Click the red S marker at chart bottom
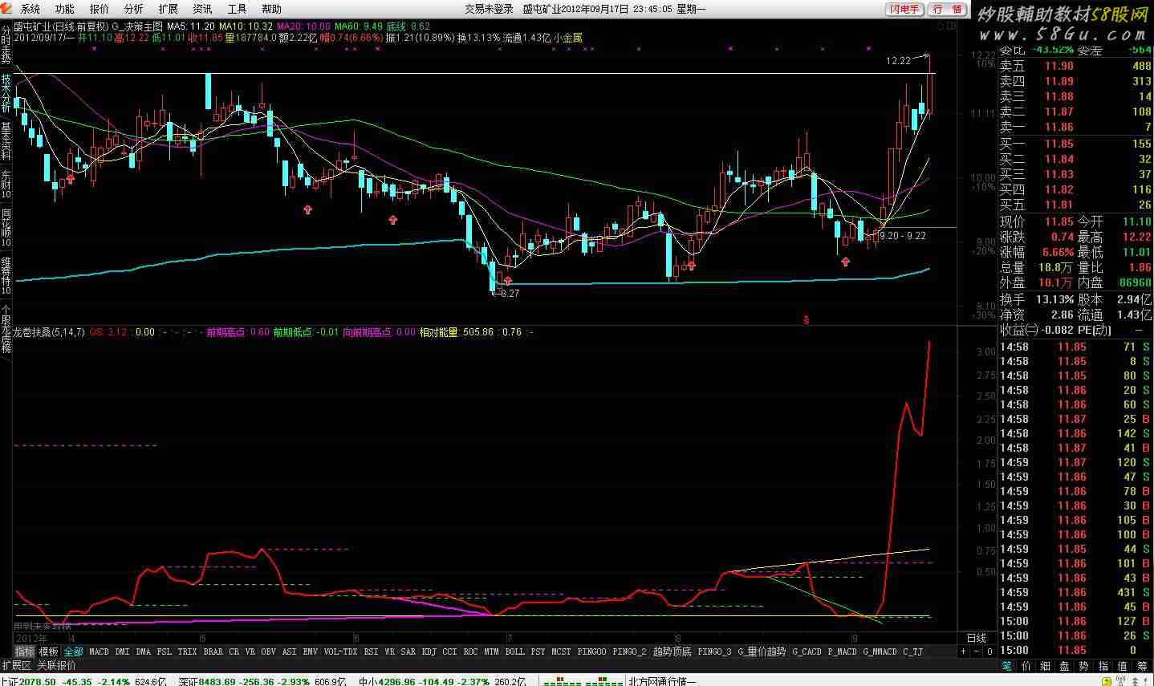The width and height of the screenshot is (1154, 686). tap(806, 319)
